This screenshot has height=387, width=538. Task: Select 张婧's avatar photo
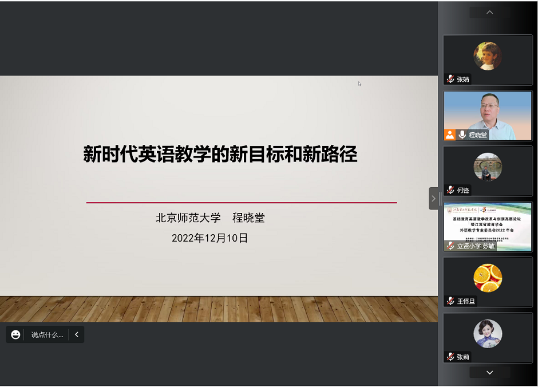tap(488, 56)
